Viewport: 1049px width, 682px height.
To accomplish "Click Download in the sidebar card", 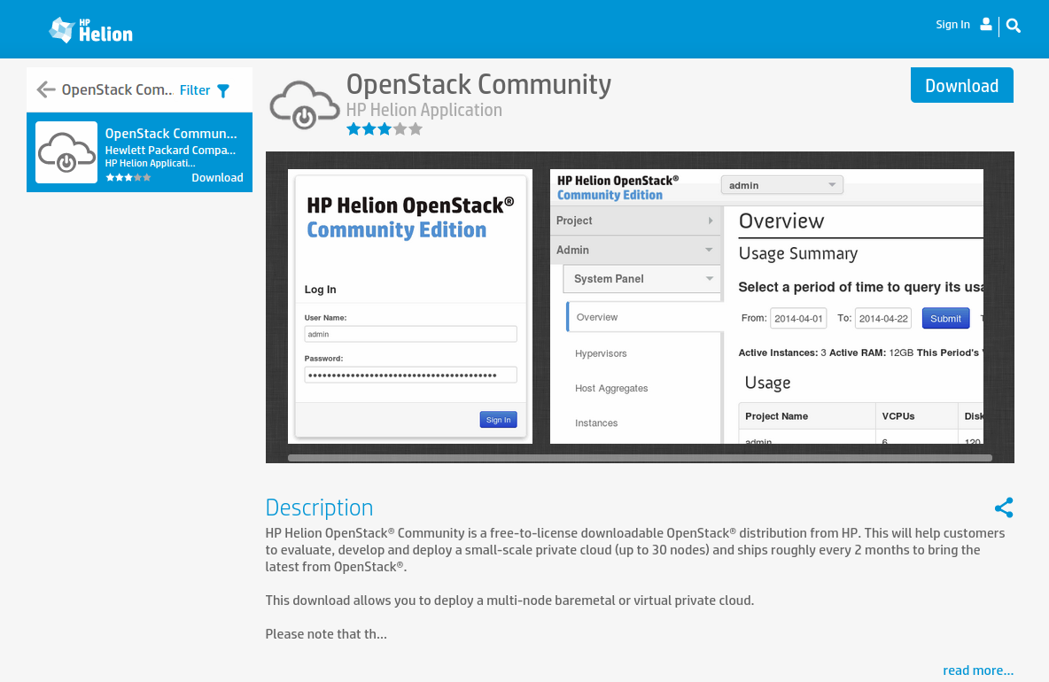I will click(217, 177).
